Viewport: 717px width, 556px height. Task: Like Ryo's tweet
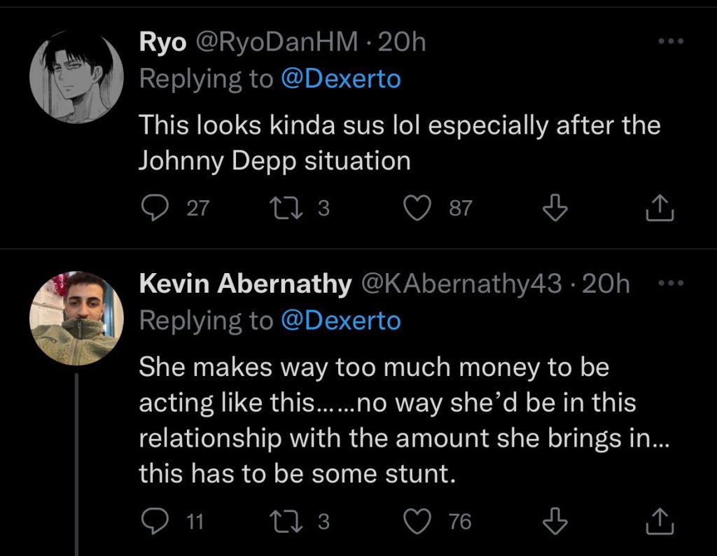point(419,208)
